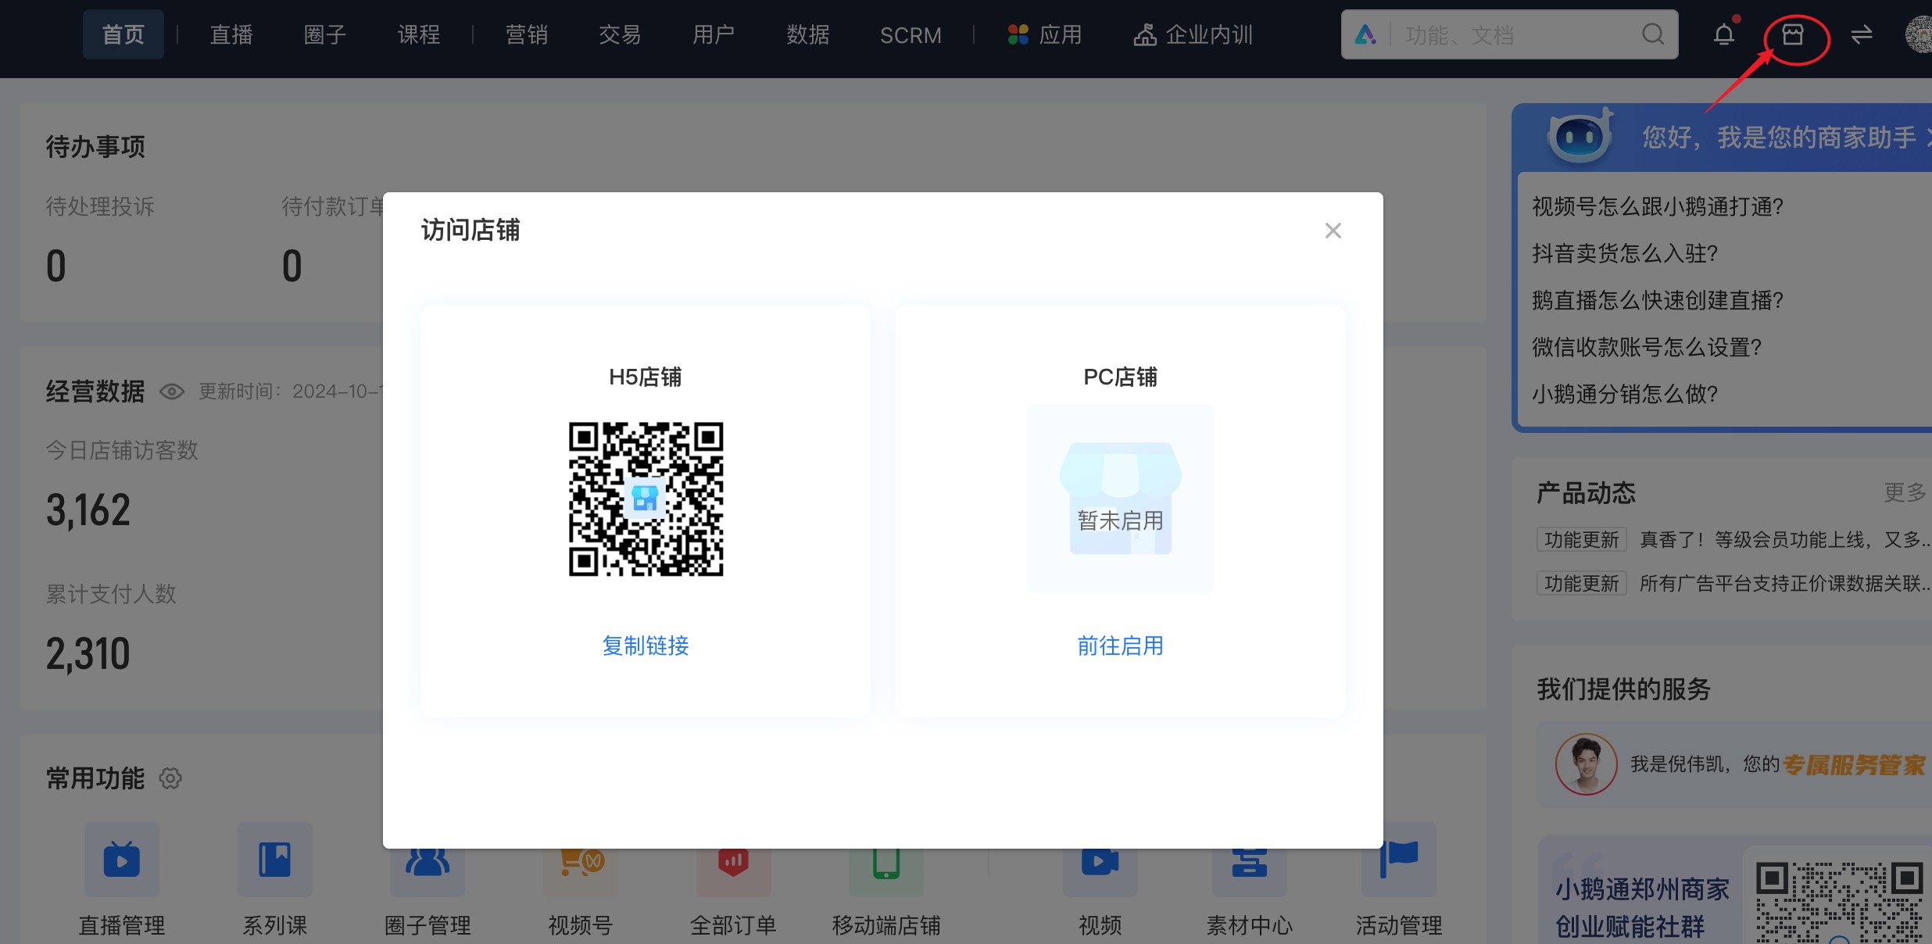
Task: Open 企业内训 menu
Action: pos(1193,34)
